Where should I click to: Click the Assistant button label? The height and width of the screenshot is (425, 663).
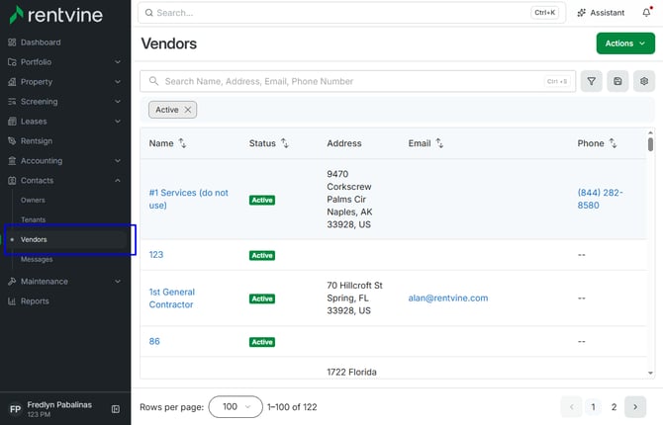tap(608, 13)
